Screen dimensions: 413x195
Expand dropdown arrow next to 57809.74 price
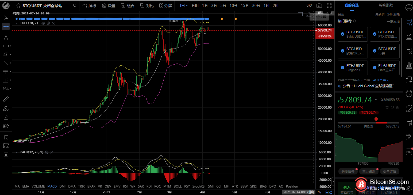coord(376,100)
